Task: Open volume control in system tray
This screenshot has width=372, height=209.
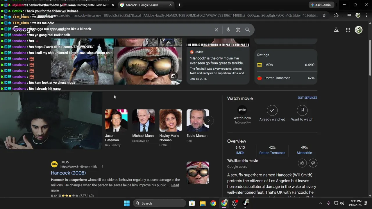Action: (342, 203)
